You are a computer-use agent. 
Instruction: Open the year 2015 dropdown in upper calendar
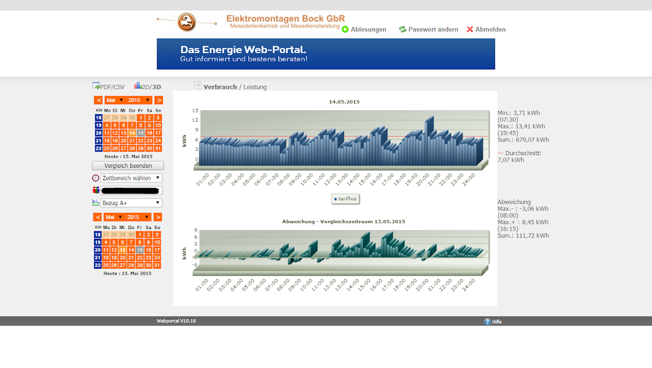pyautogui.click(x=139, y=100)
